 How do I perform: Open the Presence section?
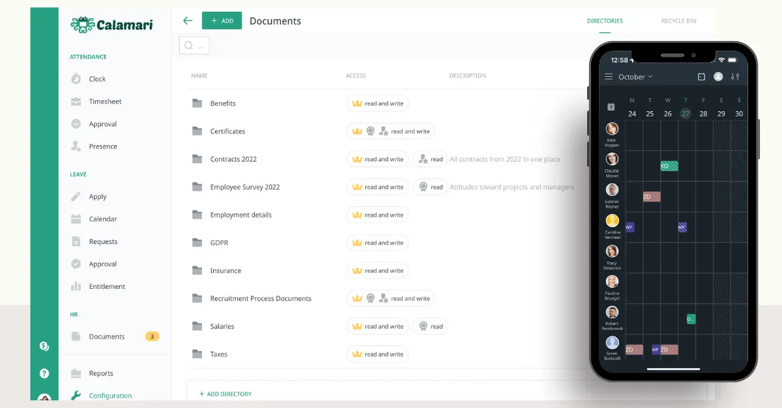coord(103,146)
